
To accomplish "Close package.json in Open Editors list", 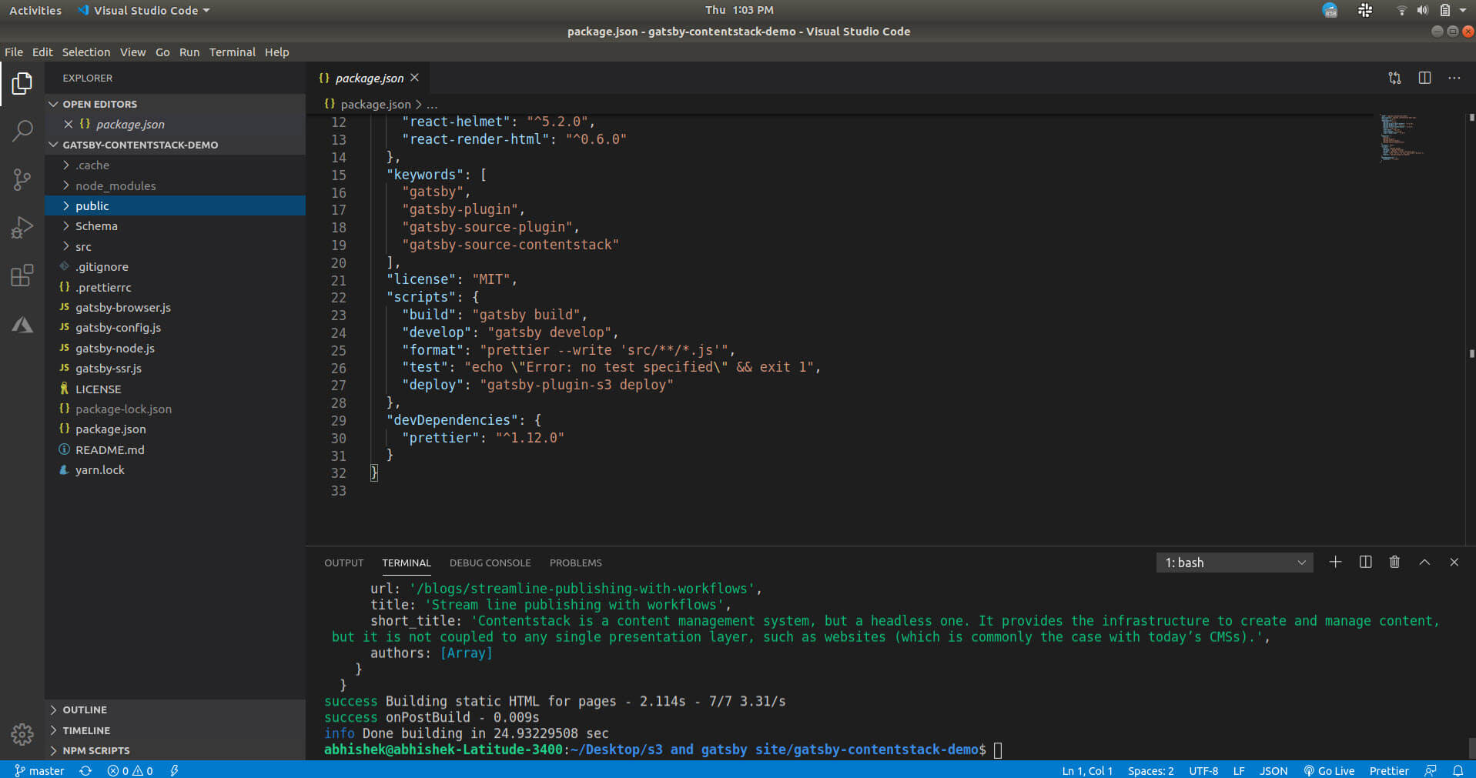I will pyautogui.click(x=68, y=124).
